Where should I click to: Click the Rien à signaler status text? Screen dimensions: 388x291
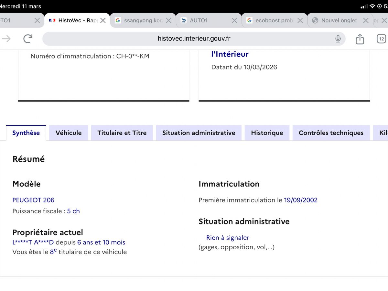tap(228, 238)
